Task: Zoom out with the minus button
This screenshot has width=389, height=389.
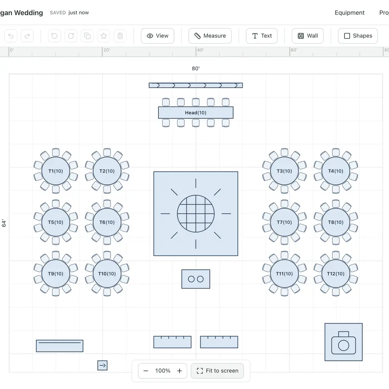Action: (x=146, y=371)
